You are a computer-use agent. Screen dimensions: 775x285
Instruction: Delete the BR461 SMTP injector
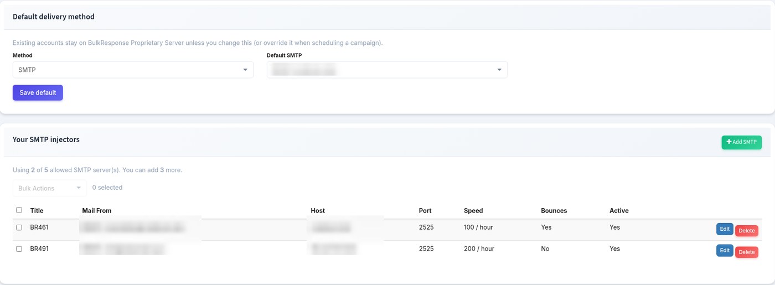(747, 231)
